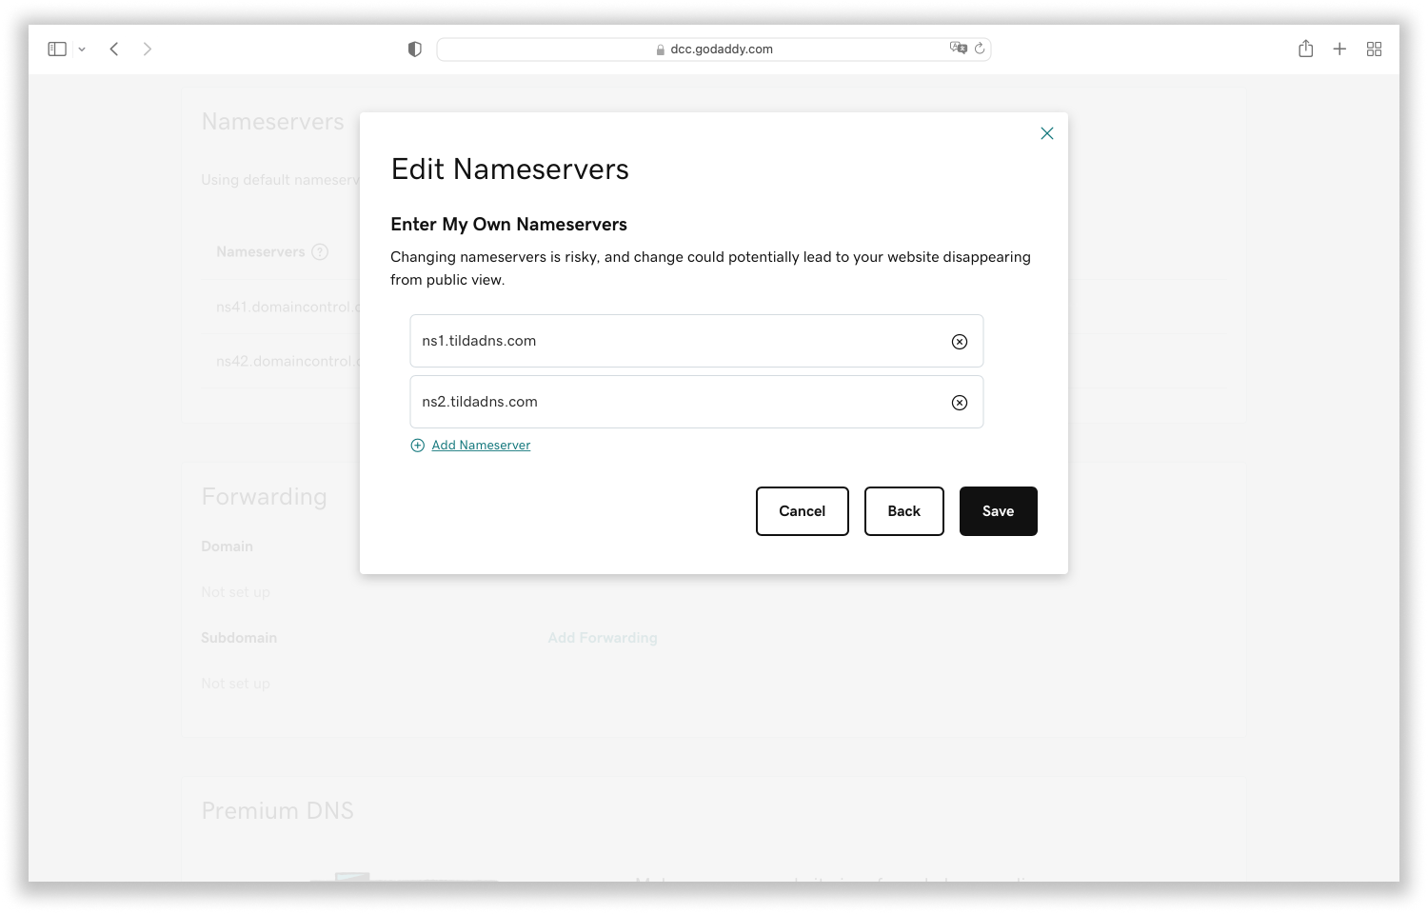Open the Share menu
This screenshot has width=1428, height=914.
(1305, 49)
